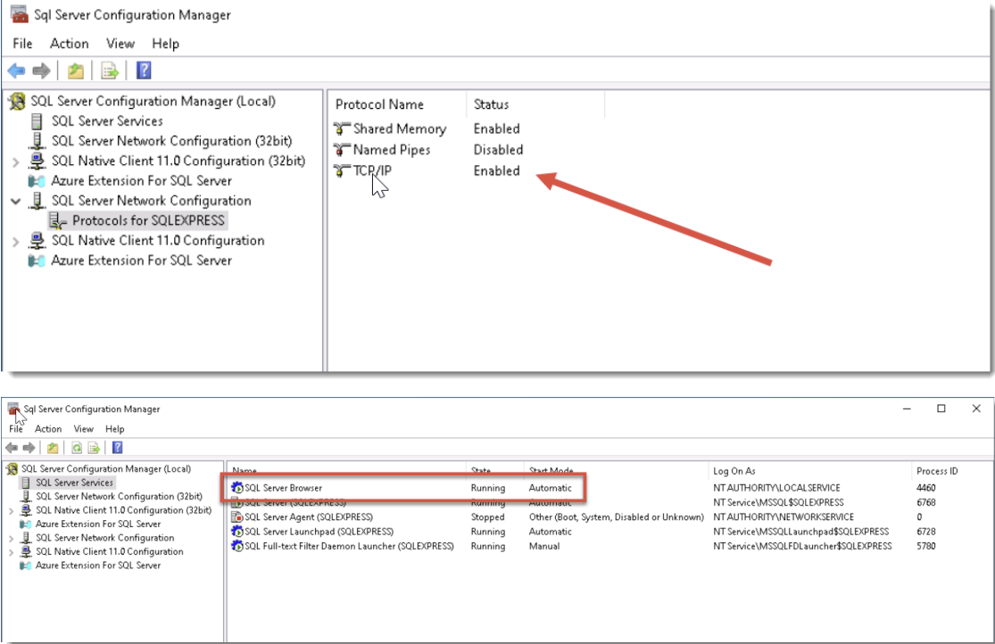Click Forward arrow in top window toolbar
The height and width of the screenshot is (644, 995).
click(x=41, y=70)
